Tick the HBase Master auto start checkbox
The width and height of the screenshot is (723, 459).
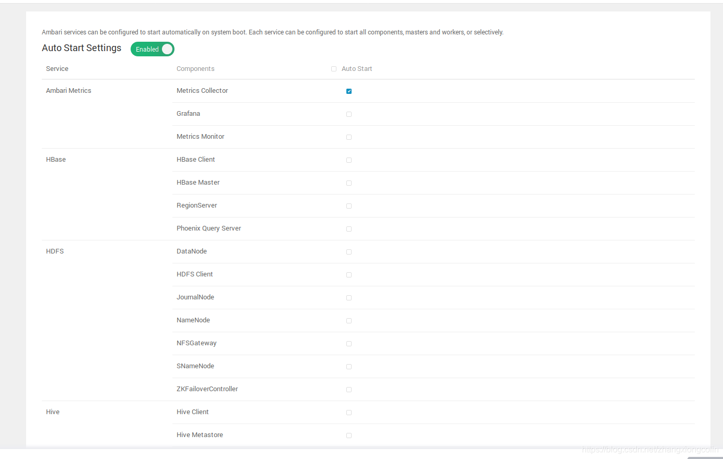point(349,183)
